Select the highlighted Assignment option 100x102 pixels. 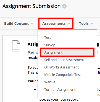click(67, 52)
